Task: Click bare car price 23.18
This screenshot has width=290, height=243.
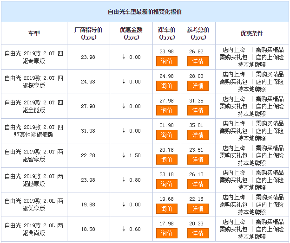Action: (167, 174)
